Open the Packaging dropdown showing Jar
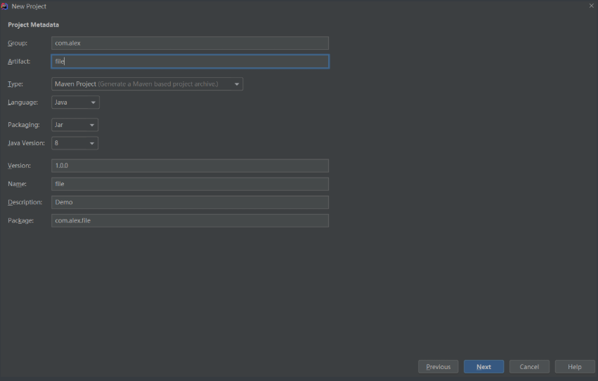Viewport: 598px width, 381px height. 74,125
